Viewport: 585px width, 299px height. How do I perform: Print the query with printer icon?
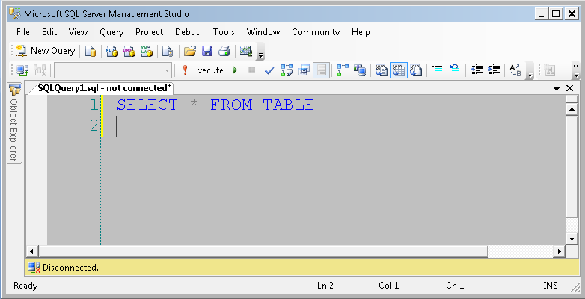(224, 51)
